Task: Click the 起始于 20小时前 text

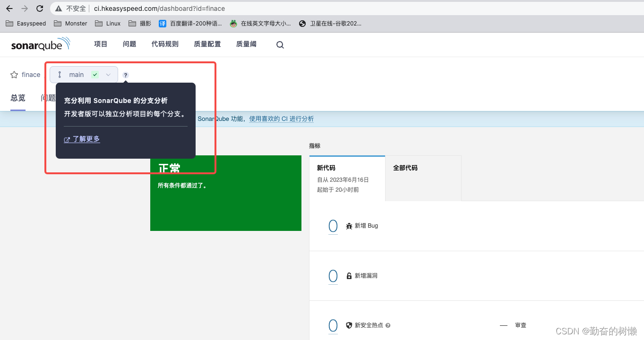Action: tap(338, 190)
